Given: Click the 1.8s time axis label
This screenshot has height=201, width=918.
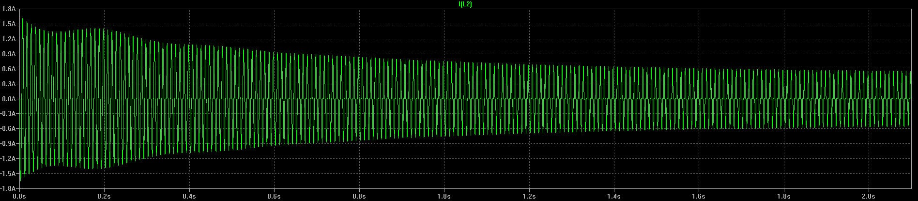Looking at the screenshot, I should 784,197.
